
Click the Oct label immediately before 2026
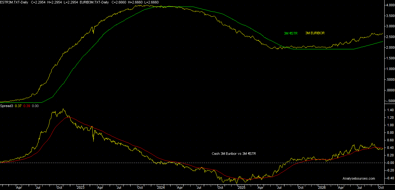click(x=301, y=187)
